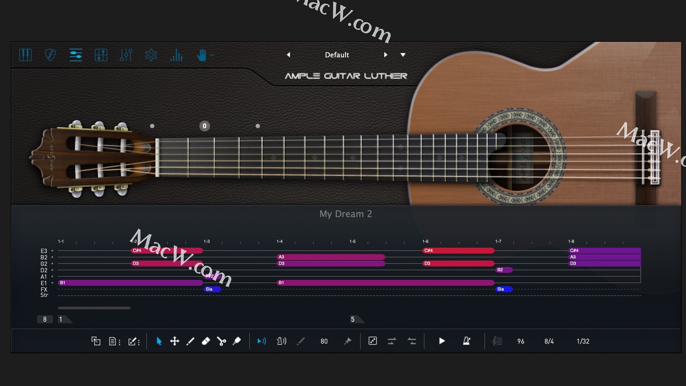Select the glue brush tool
This screenshot has height=386, width=686.
[237, 341]
